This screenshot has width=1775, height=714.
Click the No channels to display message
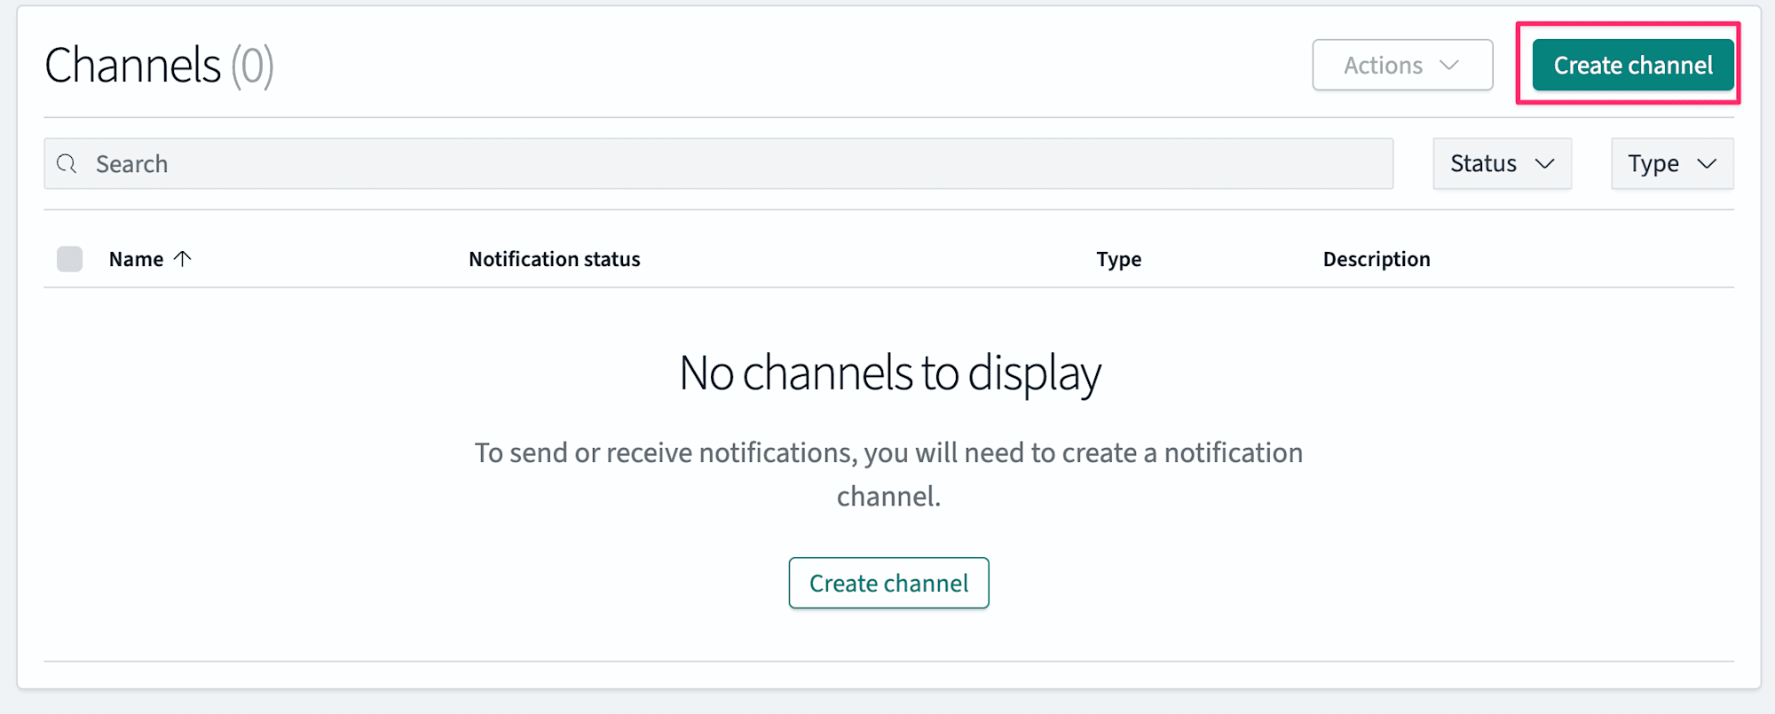click(889, 373)
